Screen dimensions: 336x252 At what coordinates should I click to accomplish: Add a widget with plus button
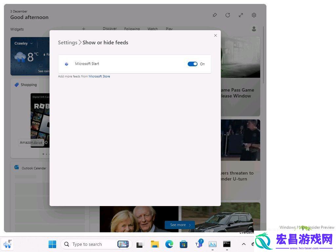[x=84, y=29]
